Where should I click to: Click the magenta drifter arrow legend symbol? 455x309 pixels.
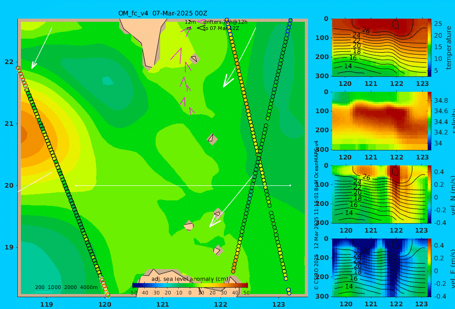(201, 21)
